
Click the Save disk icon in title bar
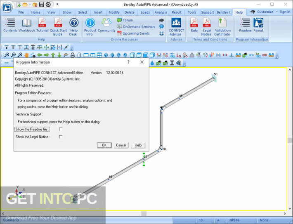click(41, 4)
